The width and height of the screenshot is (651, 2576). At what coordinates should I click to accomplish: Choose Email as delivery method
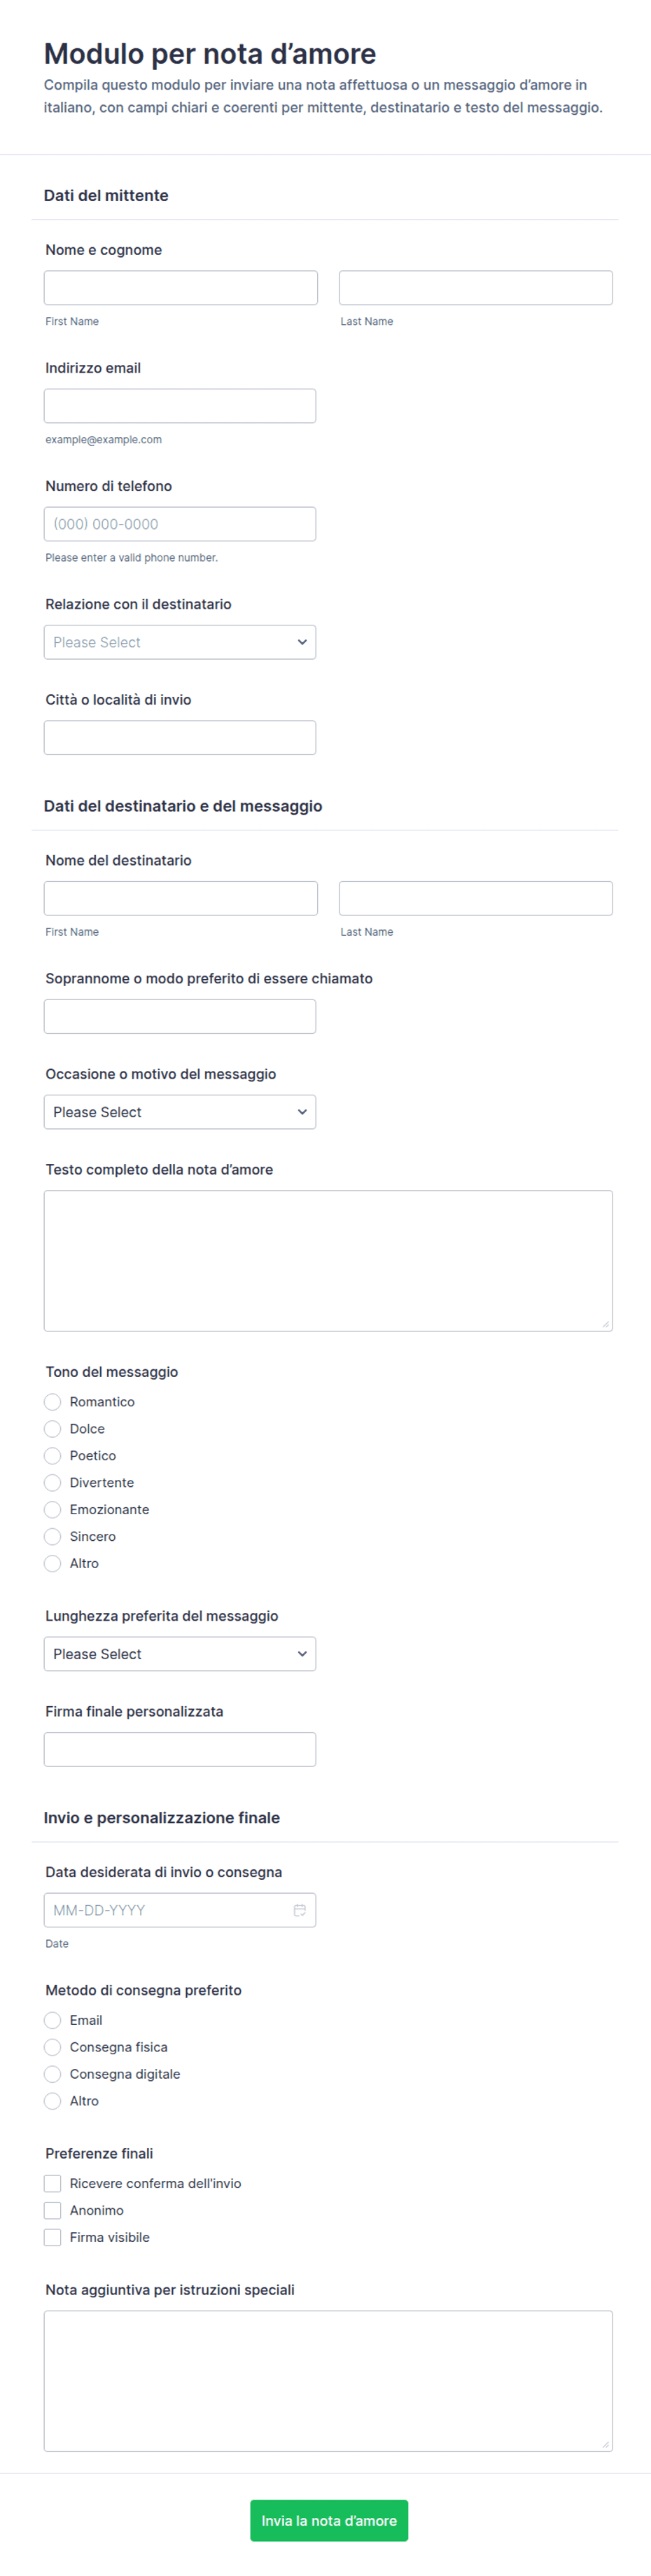click(x=53, y=2020)
